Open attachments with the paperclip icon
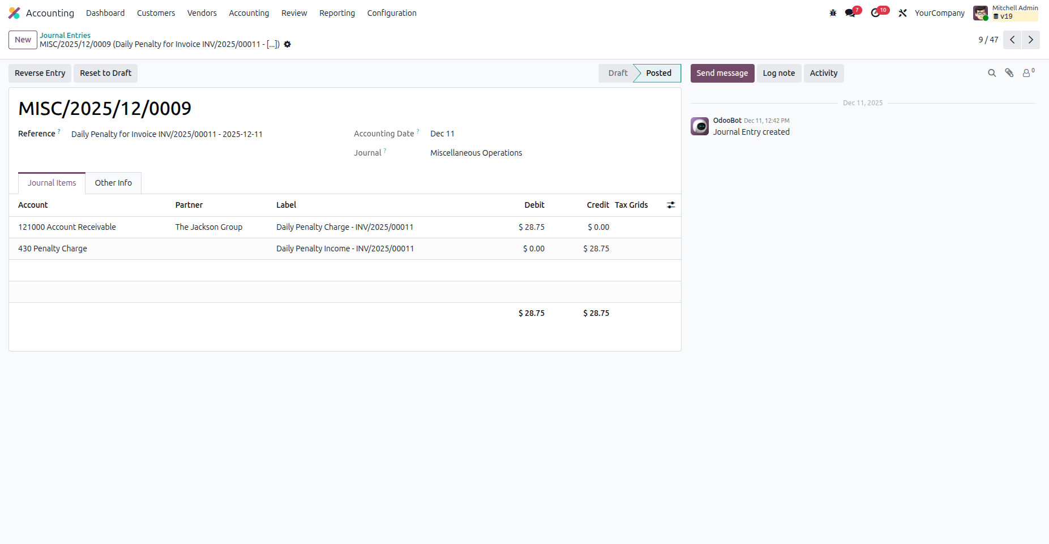 [x=1009, y=73]
